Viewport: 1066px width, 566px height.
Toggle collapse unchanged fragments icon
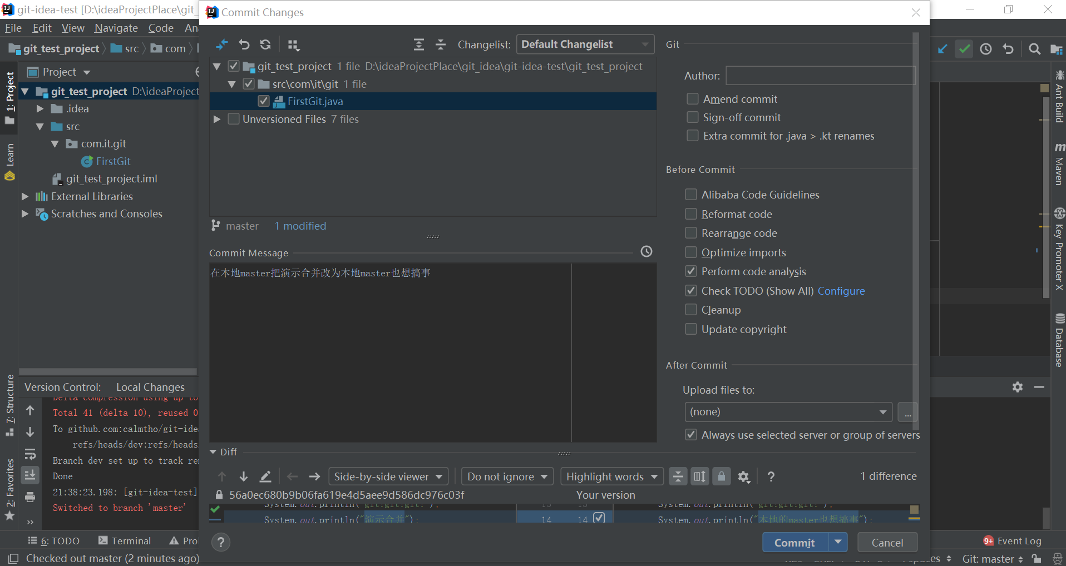coord(678,476)
